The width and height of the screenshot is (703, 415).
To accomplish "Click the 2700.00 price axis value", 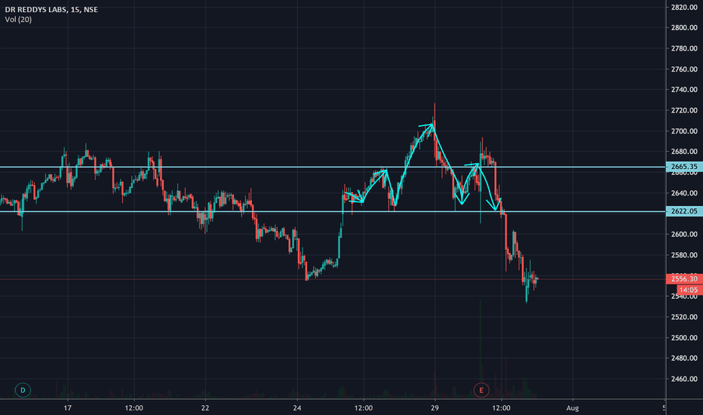I will 684,131.
